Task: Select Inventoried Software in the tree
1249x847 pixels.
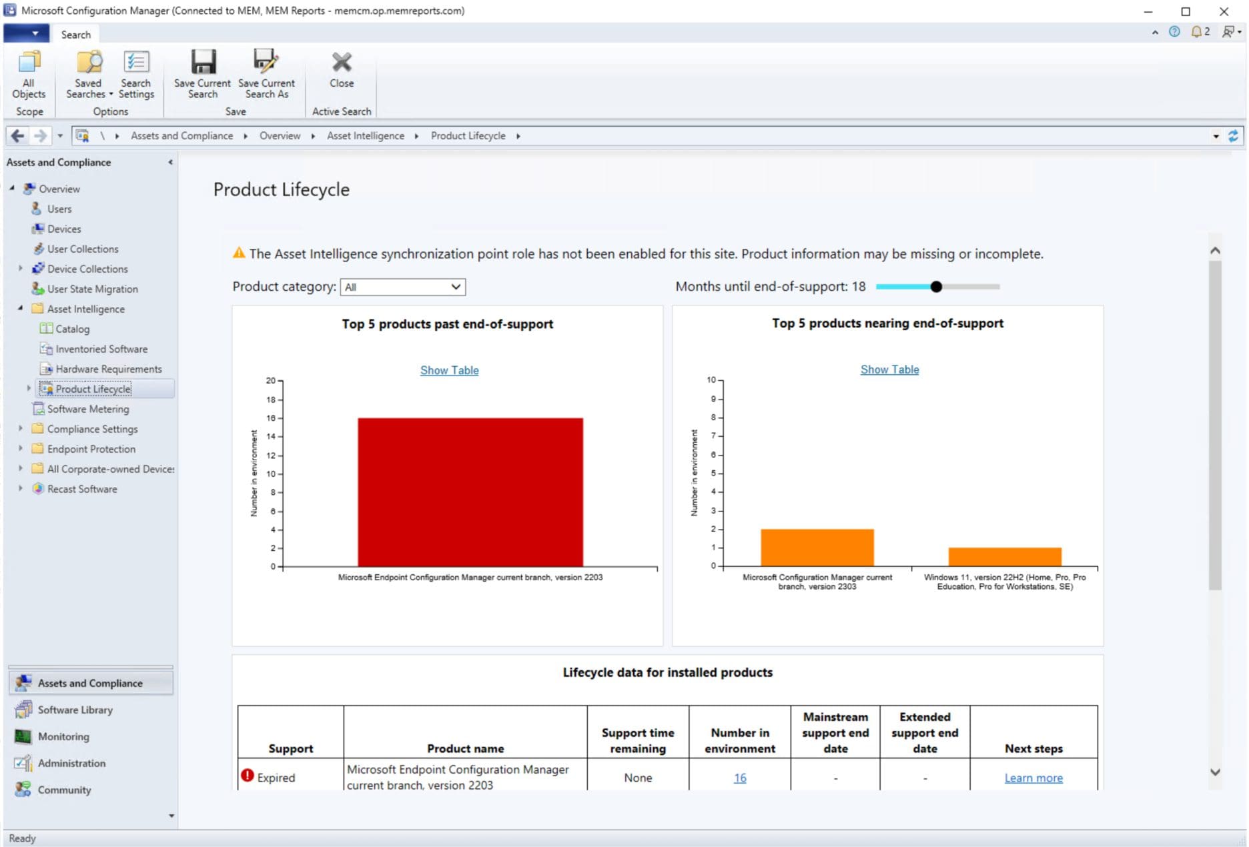Action: 101,349
